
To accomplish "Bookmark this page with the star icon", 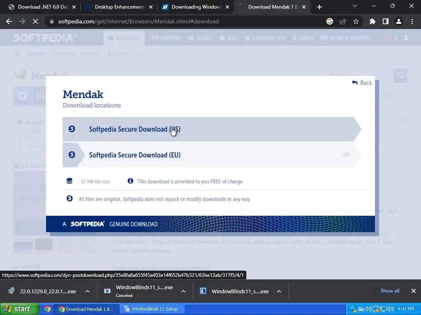I will tap(356, 21).
